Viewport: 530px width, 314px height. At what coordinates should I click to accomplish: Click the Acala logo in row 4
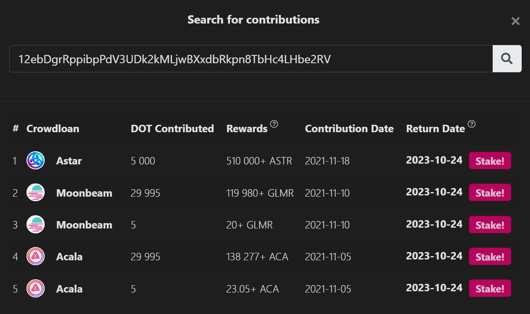tap(36, 256)
